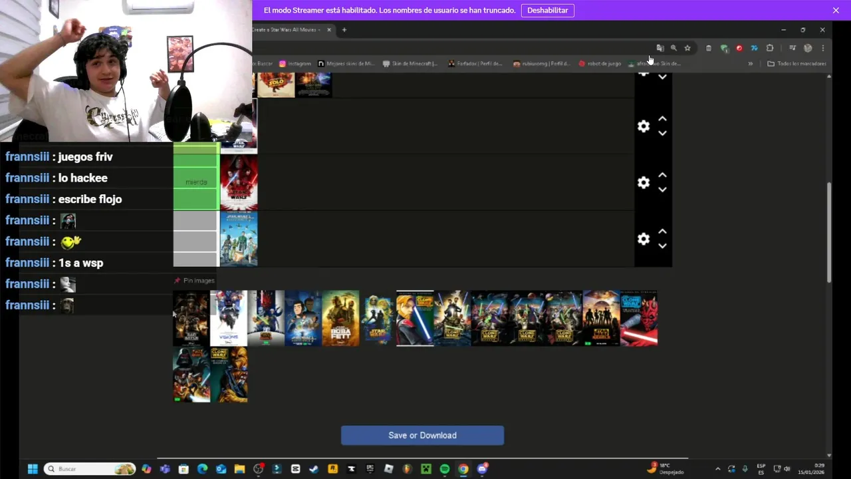Open Microsoft Edge from the taskbar

point(202,469)
